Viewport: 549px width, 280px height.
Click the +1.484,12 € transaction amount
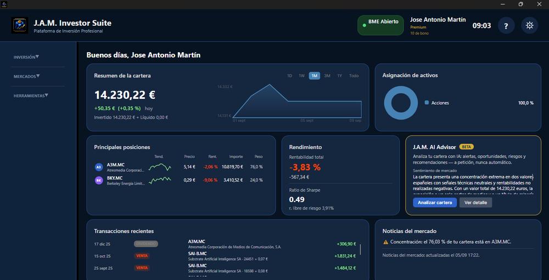(x=345, y=268)
